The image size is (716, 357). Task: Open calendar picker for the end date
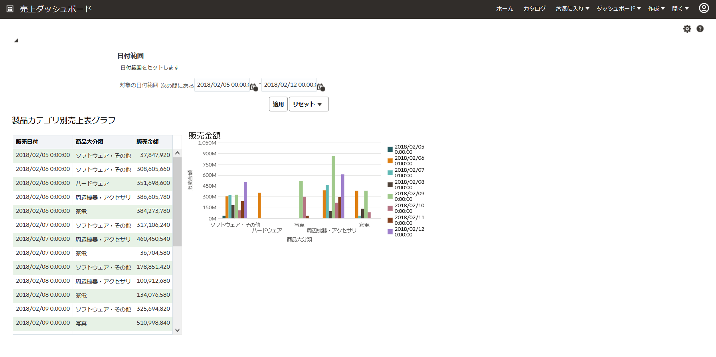(321, 87)
